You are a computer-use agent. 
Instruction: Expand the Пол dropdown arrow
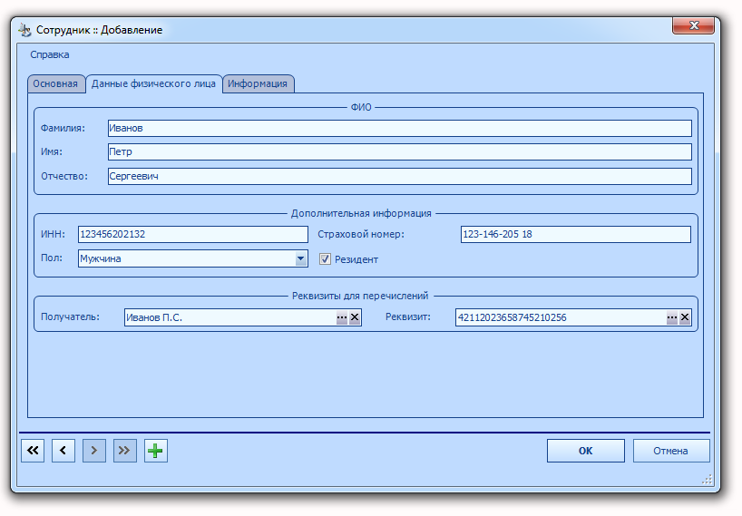point(300,258)
